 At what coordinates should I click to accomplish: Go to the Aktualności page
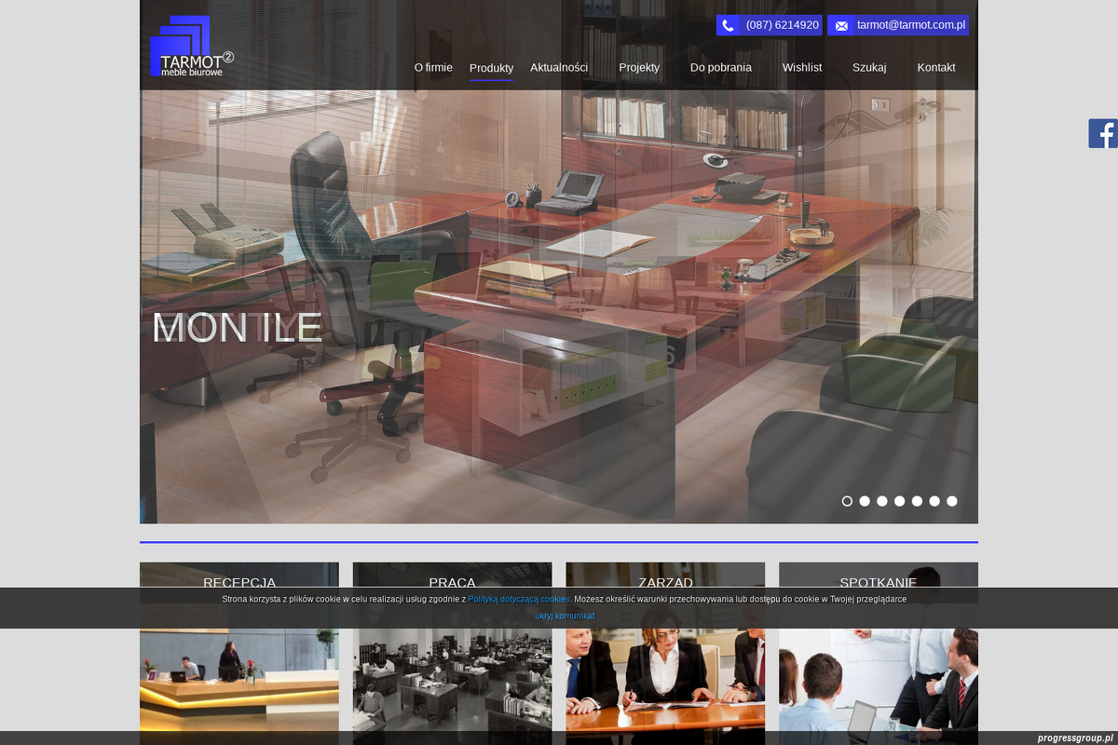tap(559, 67)
